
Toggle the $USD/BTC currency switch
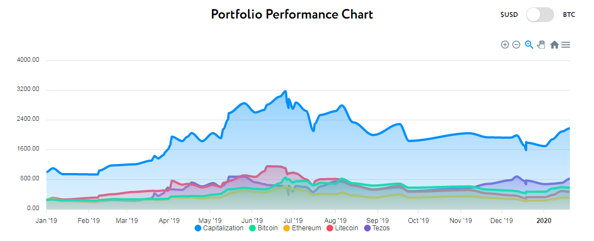pos(540,15)
